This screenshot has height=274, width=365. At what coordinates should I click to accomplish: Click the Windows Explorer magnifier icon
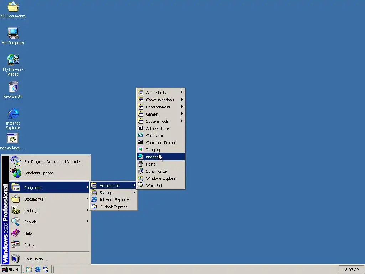(140, 178)
